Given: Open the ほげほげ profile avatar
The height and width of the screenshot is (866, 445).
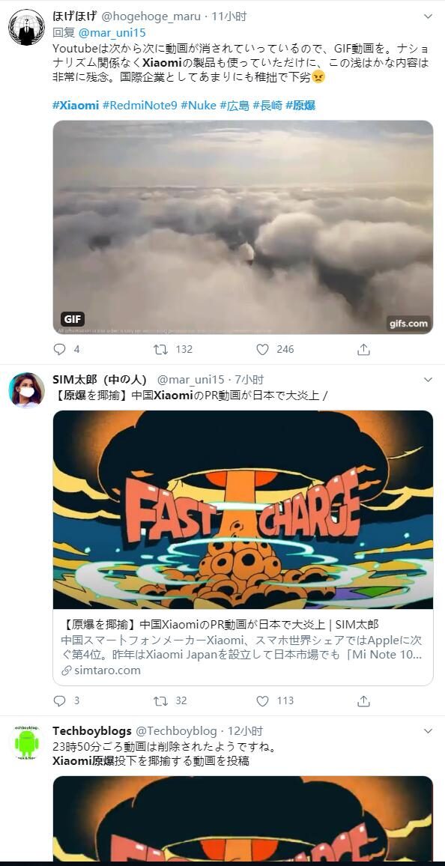Looking at the screenshot, I should pyautogui.click(x=26, y=27).
